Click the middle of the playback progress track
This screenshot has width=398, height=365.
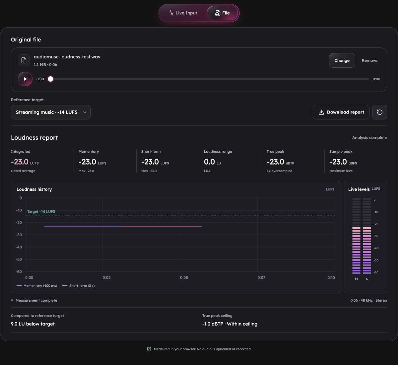coord(210,79)
